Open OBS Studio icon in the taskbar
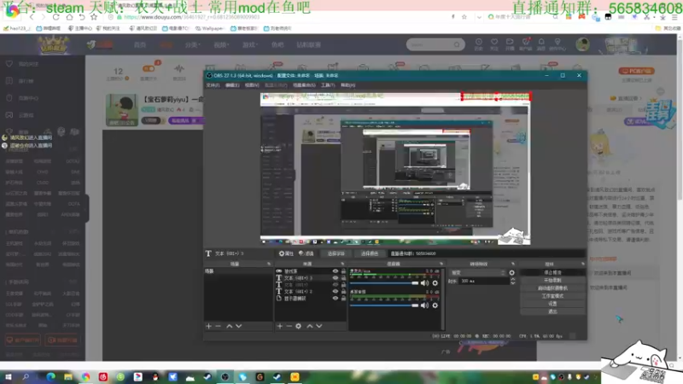The image size is (683, 384). [225, 376]
